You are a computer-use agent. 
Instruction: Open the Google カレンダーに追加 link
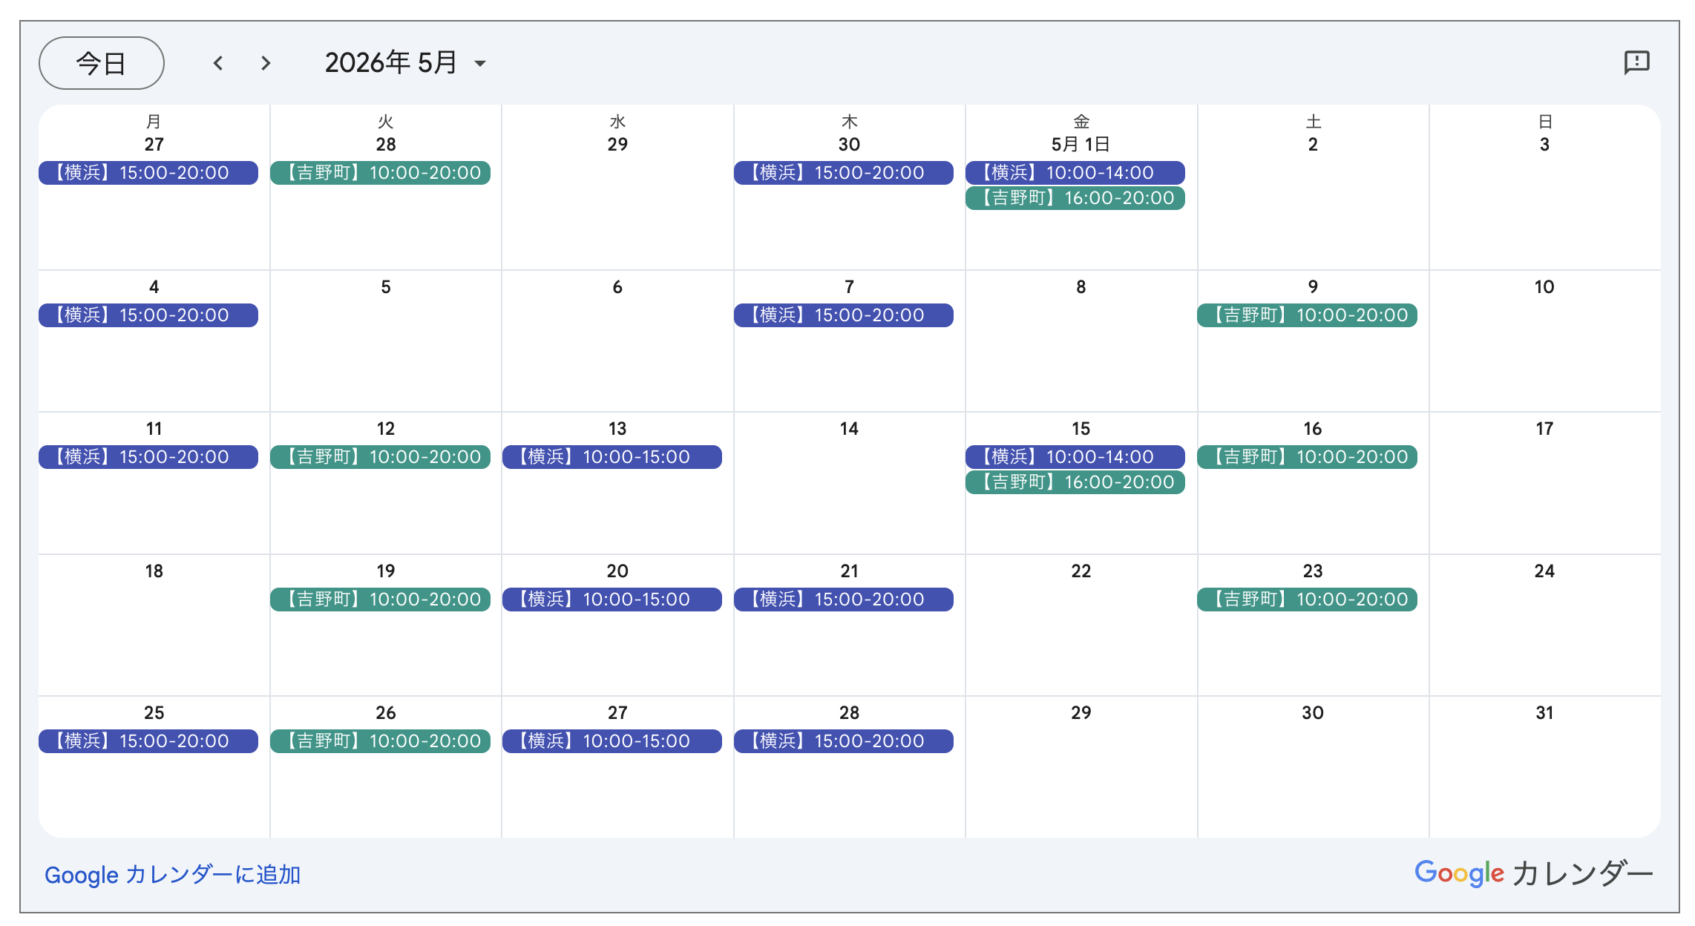click(172, 875)
